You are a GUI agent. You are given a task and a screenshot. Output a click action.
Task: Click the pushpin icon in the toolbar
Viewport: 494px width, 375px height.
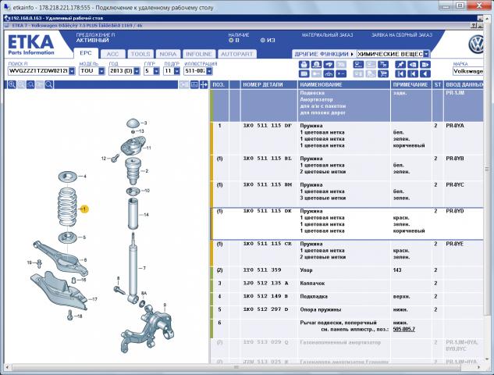(400, 65)
